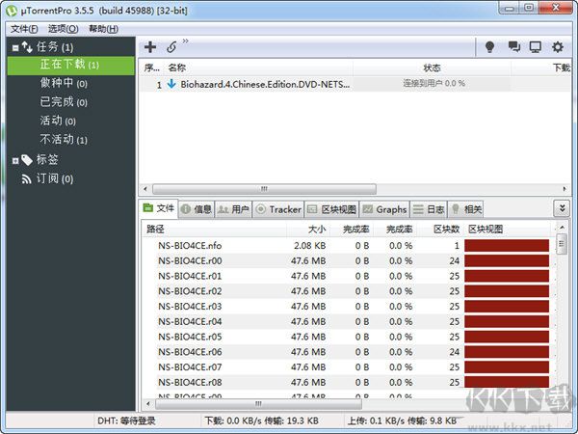Click the remote monitor icon in the toolbar
The width and height of the screenshot is (578, 434).
[536, 47]
